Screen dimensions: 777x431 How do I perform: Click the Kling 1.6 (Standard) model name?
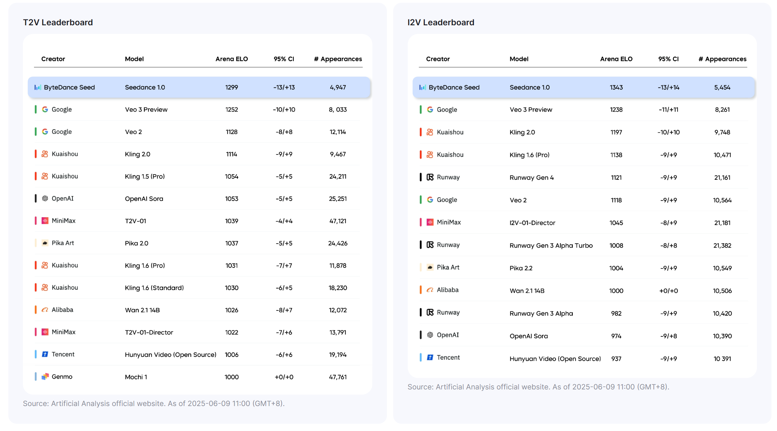point(154,288)
